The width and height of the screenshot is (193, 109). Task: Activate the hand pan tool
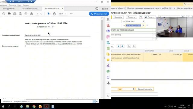coord(54,14)
